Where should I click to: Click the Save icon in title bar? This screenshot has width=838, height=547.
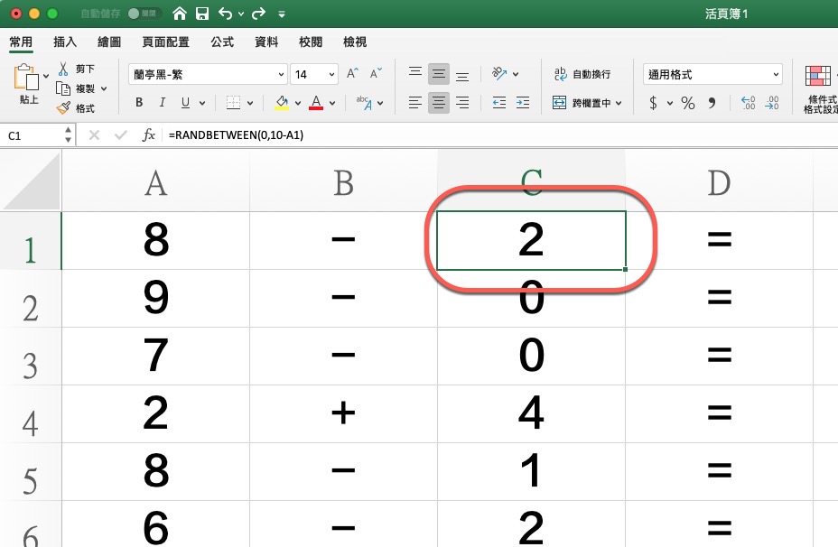click(x=202, y=14)
